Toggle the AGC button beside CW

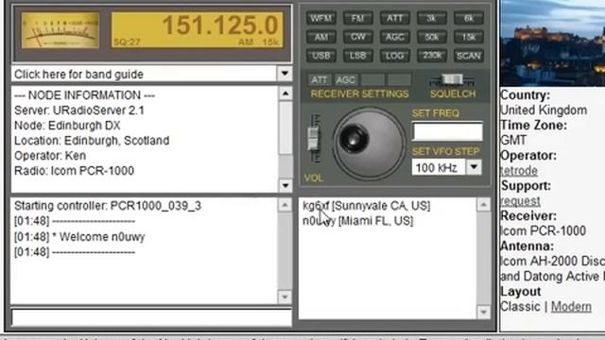[394, 37]
